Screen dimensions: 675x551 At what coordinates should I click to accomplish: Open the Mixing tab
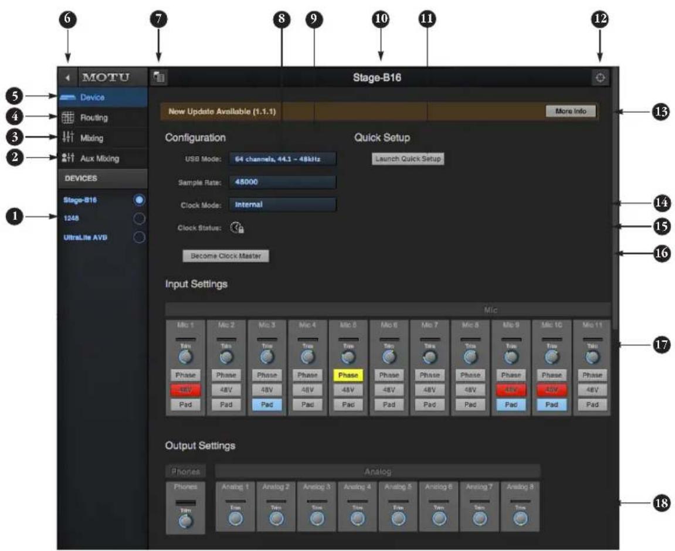[x=103, y=138]
